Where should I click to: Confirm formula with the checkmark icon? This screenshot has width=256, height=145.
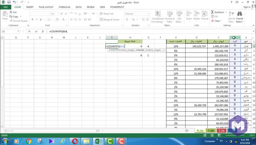pos(36,31)
